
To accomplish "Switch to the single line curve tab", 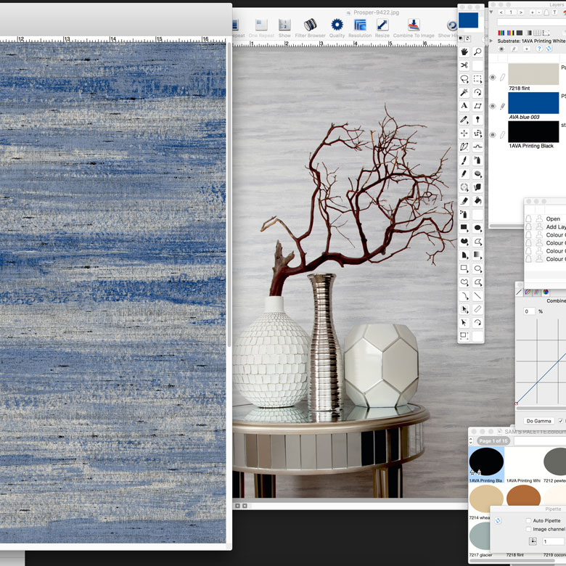I will (519, 292).
